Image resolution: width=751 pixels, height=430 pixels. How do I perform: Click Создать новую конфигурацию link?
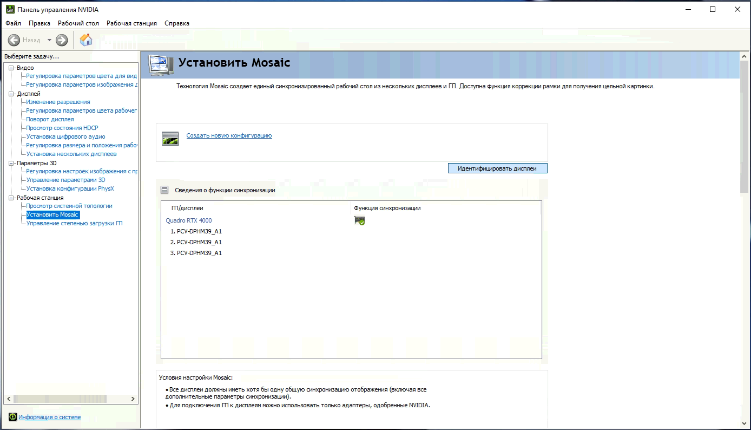[229, 135]
